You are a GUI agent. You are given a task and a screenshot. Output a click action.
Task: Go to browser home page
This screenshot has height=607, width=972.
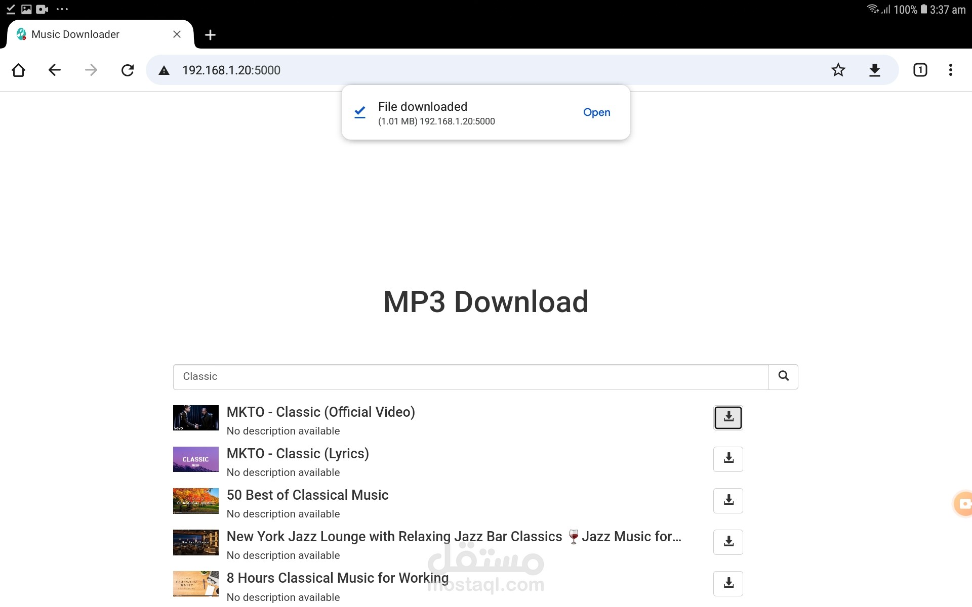19,70
